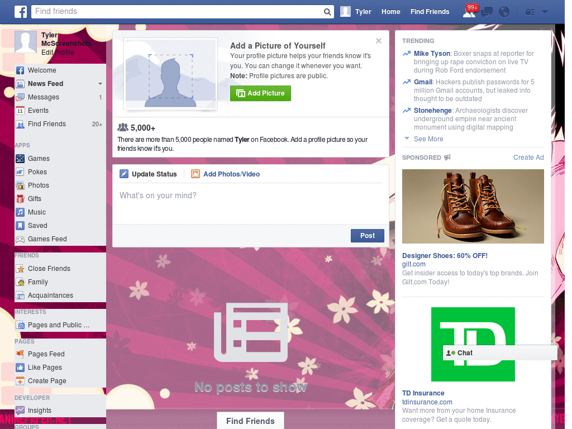Screen dimensions: 572x429
Task: Click the Photos app icon
Action: 21,185
